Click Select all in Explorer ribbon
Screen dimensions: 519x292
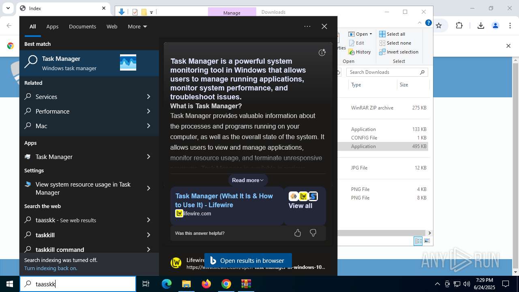[x=392, y=34]
